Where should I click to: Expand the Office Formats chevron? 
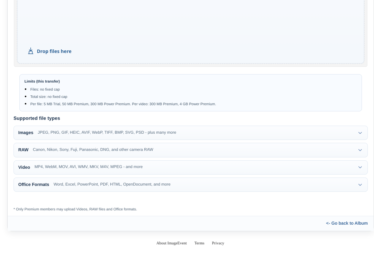point(360,185)
